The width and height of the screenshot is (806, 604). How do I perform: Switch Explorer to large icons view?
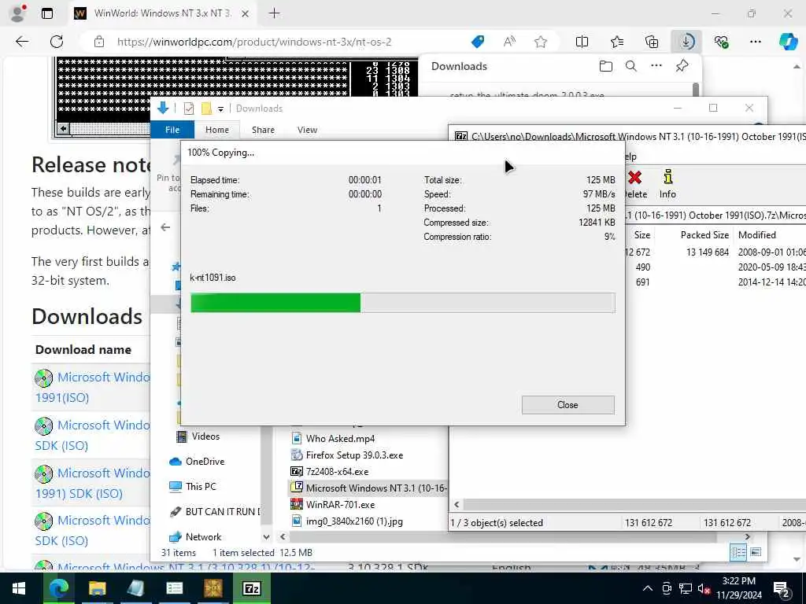(756, 553)
